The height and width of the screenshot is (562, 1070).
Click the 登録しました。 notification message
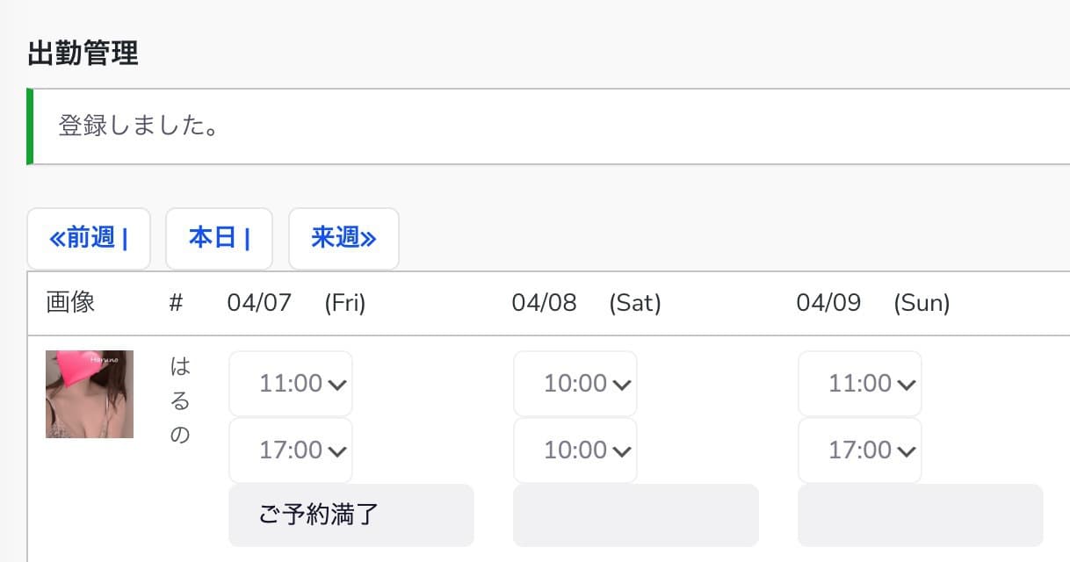(138, 126)
